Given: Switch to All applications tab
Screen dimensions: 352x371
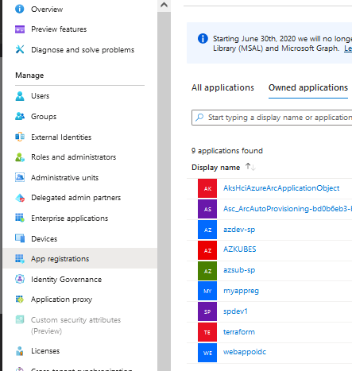Looking at the screenshot, I should [x=222, y=87].
